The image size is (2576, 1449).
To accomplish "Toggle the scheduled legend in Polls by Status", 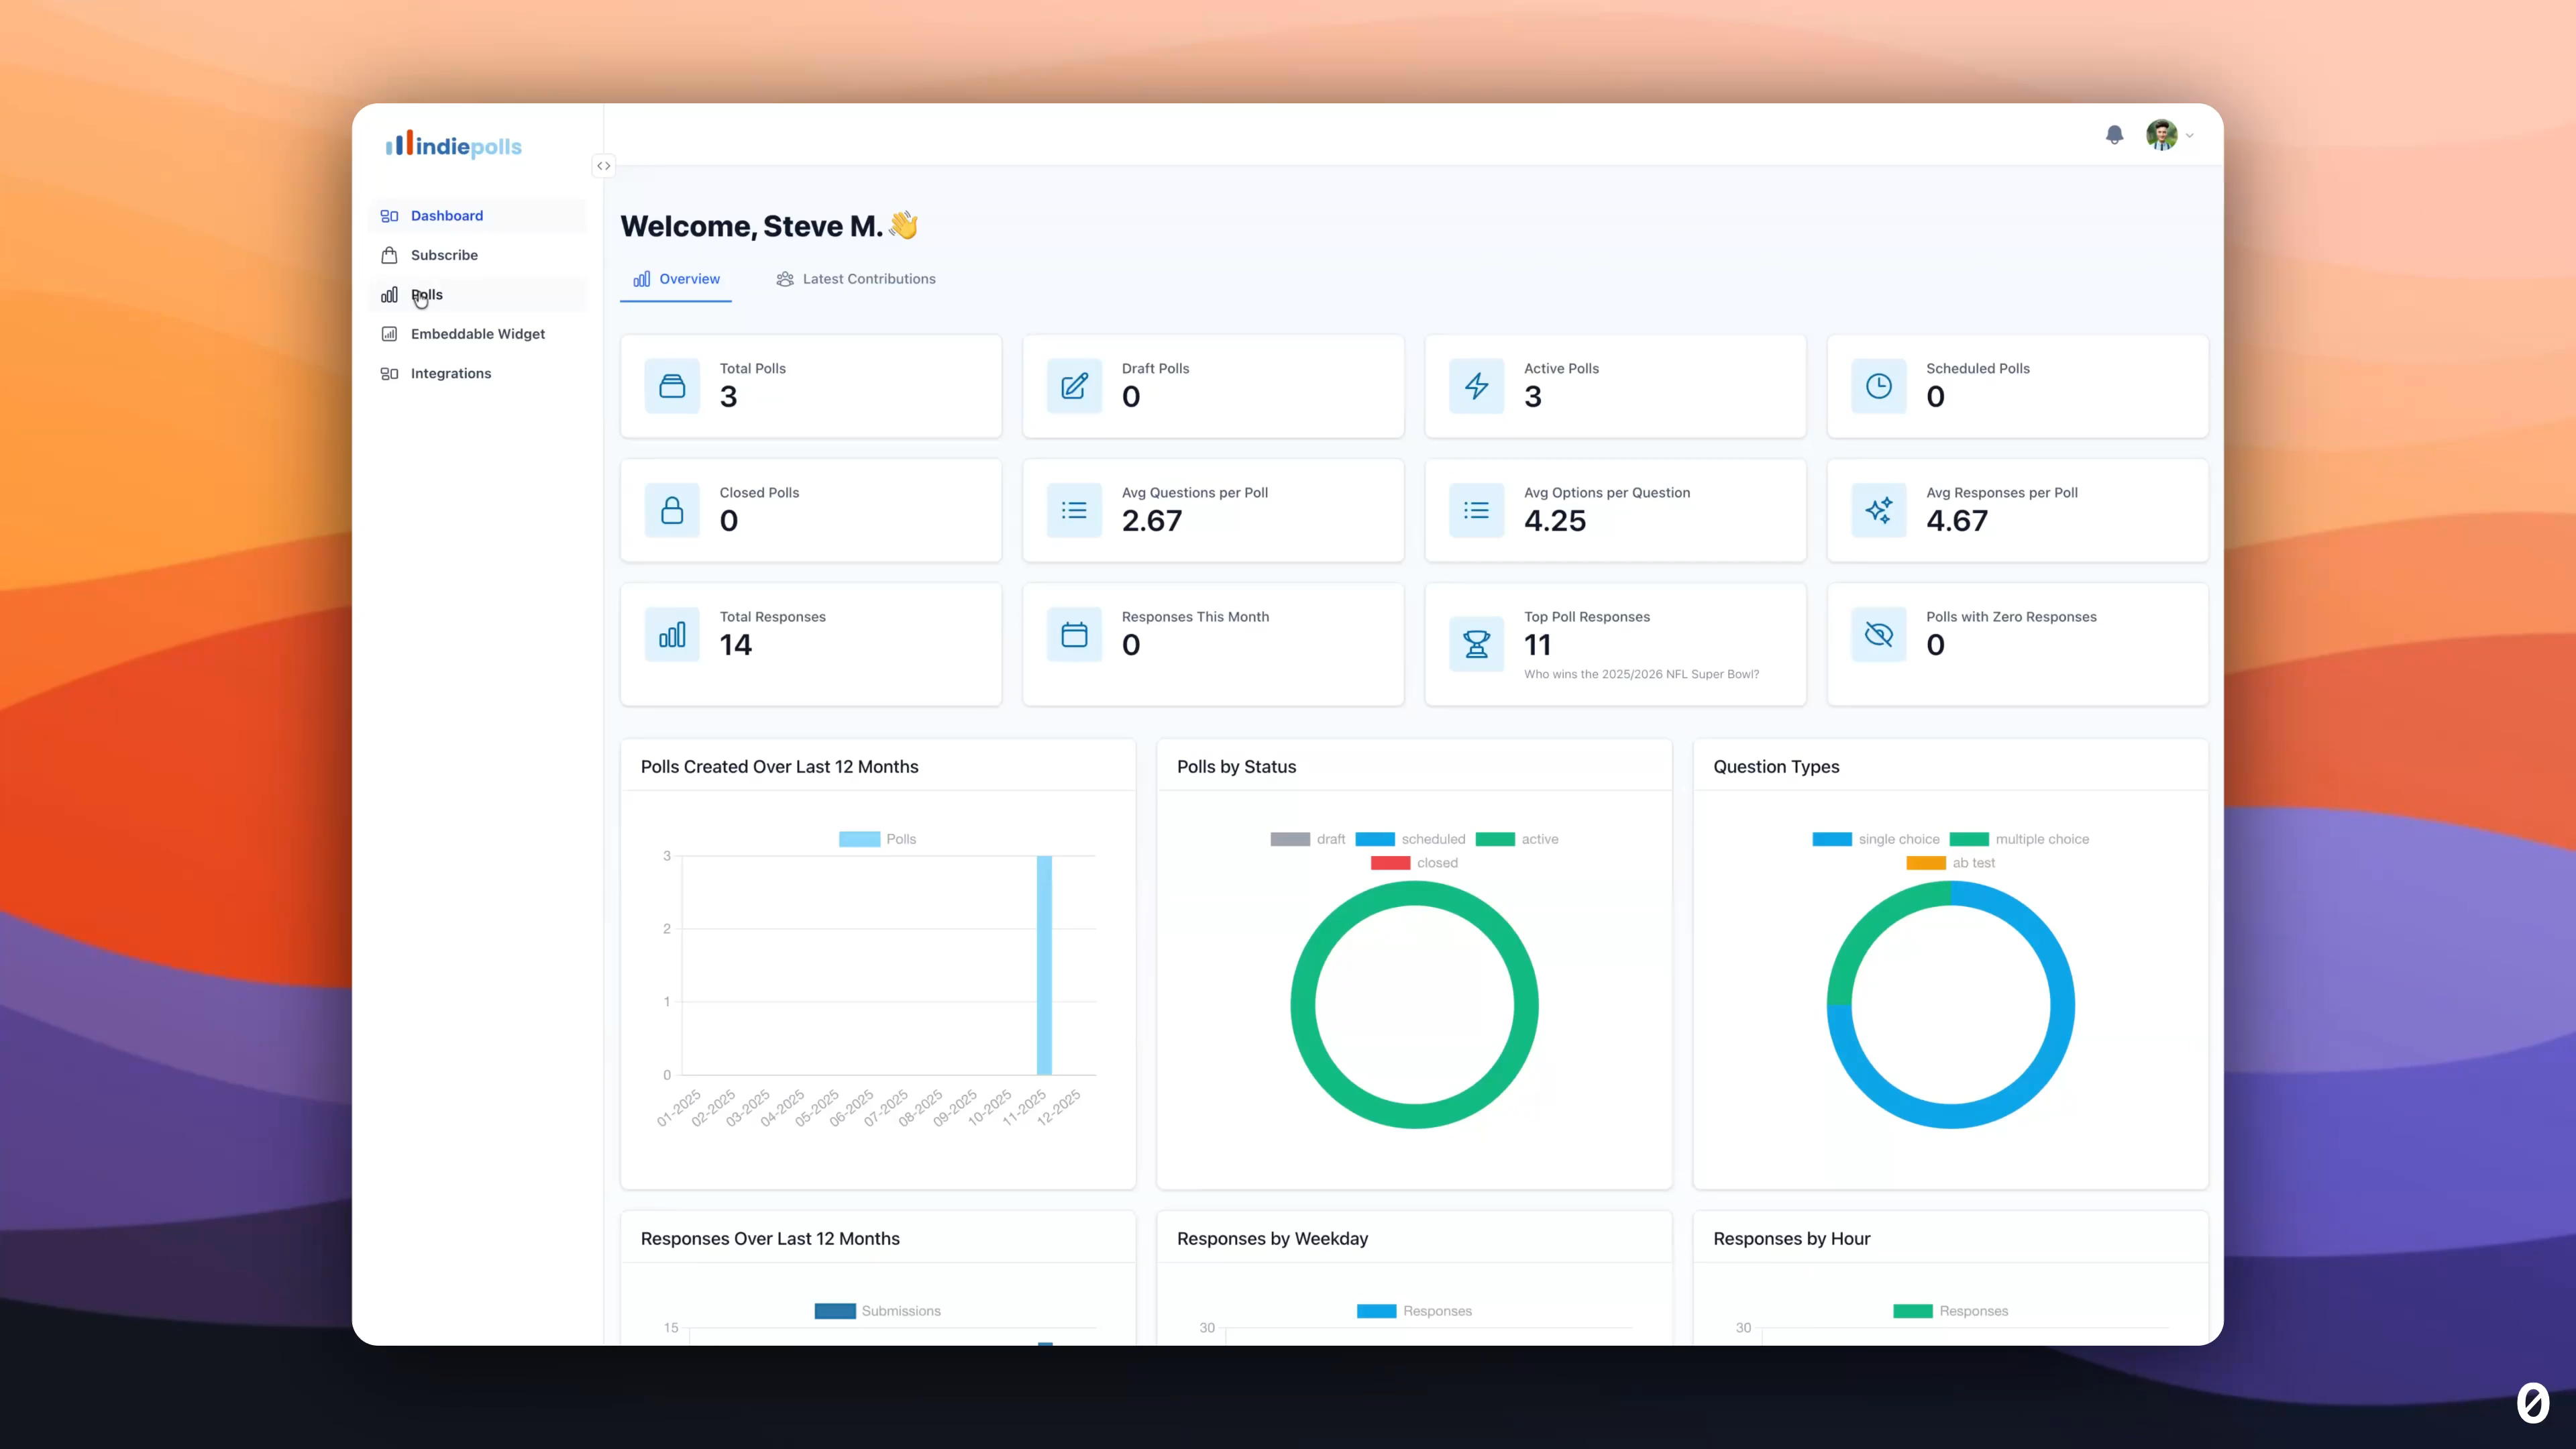I will click(1410, 839).
